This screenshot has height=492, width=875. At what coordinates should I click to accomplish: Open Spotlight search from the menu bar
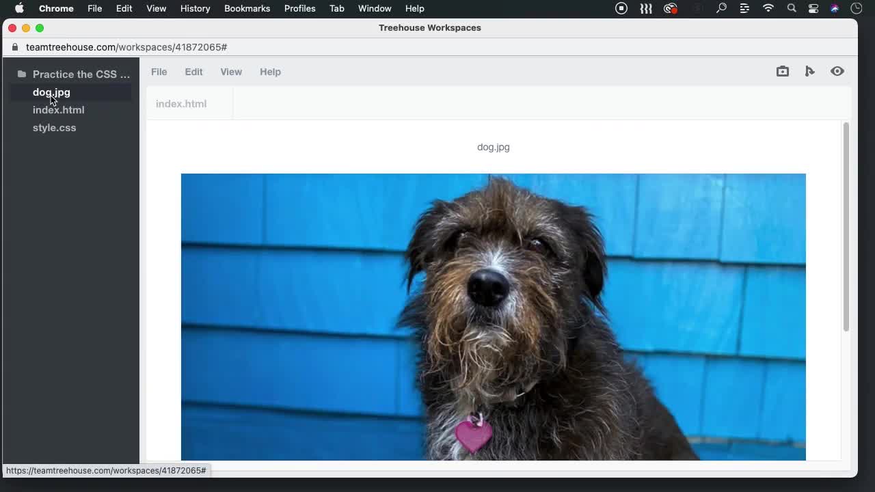click(x=791, y=8)
